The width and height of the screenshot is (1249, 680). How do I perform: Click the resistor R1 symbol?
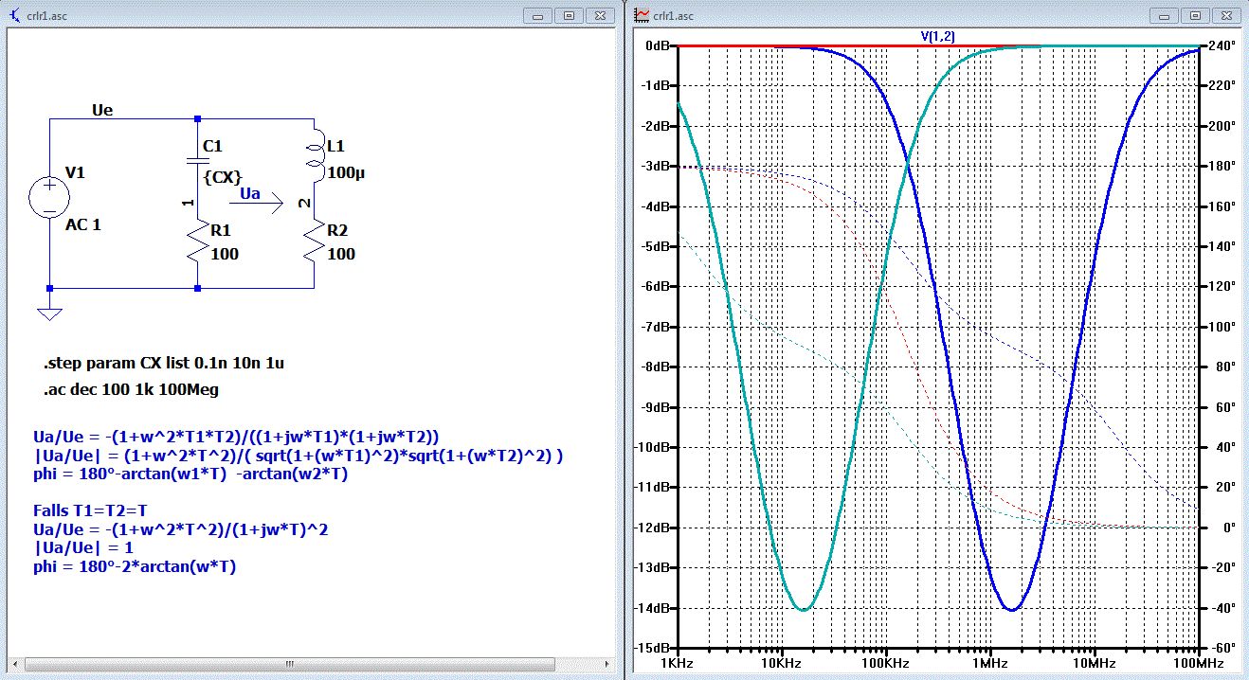(x=196, y=242)
